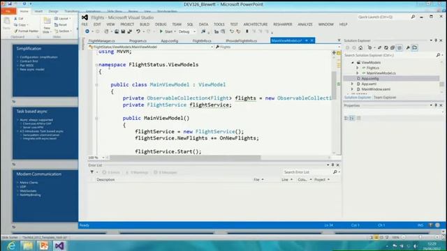
Task: Click the Visual Studio logo icon
Action: tap(85, 17)
